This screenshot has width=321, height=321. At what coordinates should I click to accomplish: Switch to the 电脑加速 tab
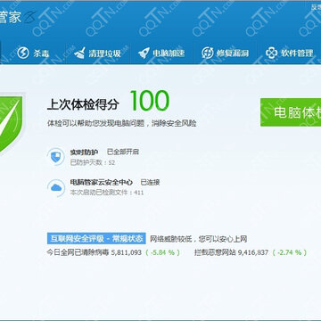161,53
